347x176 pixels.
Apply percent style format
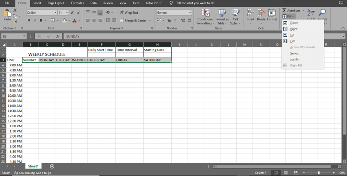pyautogui.click(x=169, y=20)
